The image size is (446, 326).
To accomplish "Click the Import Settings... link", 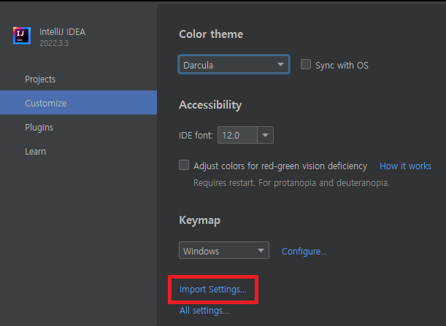I will pyautogui.click(x=212, y=290).
